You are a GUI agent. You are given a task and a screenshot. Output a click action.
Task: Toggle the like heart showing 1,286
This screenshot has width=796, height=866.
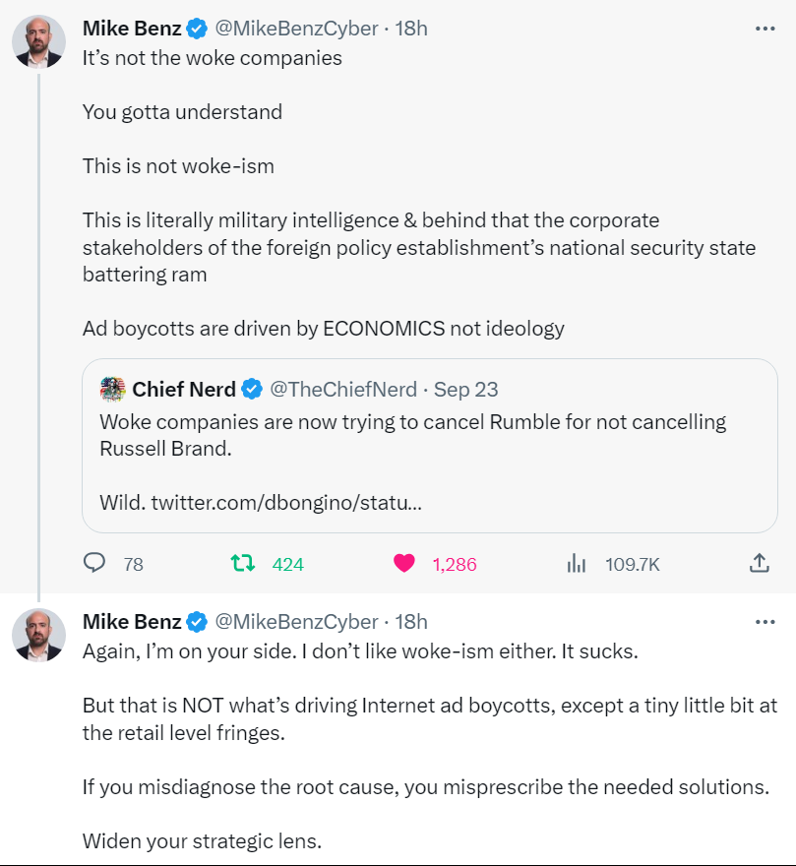tap(403, 563)
